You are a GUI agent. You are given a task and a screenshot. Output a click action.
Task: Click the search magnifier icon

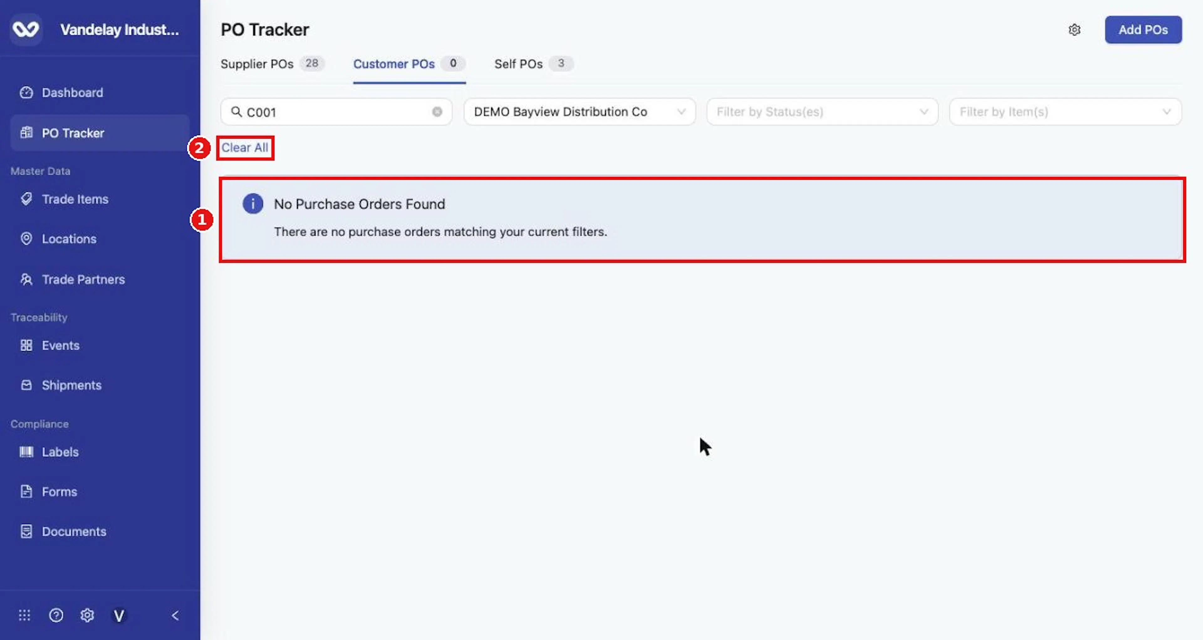[237, 111]
